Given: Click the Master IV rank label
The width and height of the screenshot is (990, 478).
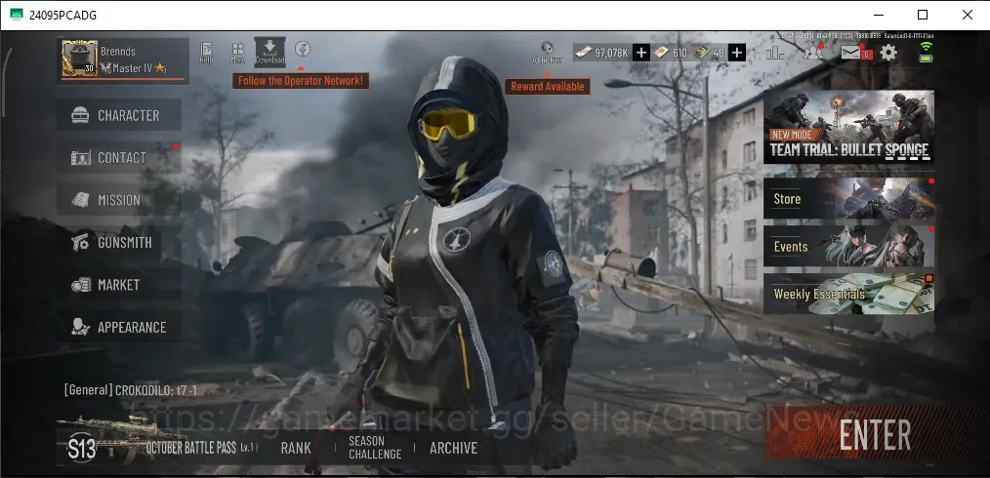Looking at the screenshot, I should tap(133, 68).
